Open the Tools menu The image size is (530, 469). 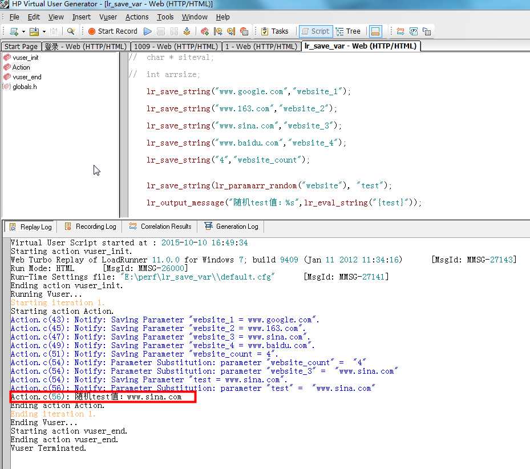coord(165,17)
